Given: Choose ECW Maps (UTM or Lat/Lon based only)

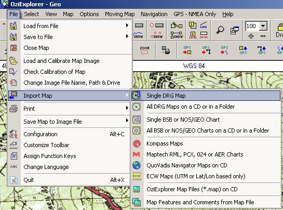Looking at the screenshot, I should click(206, 176).
